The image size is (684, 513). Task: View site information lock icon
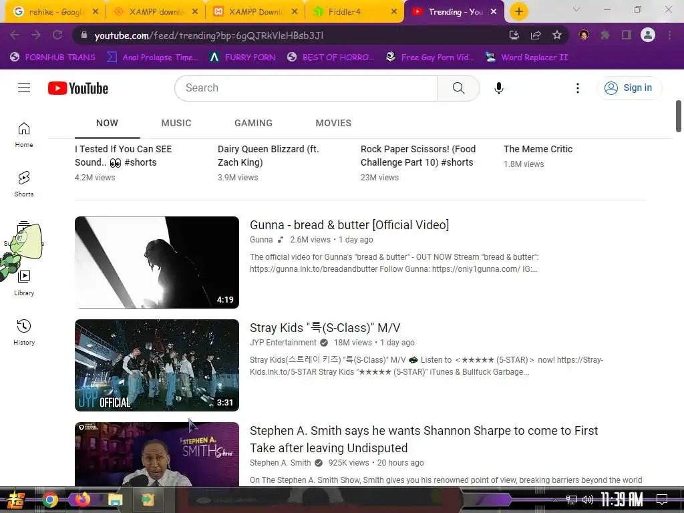click(x=84, y=35)
